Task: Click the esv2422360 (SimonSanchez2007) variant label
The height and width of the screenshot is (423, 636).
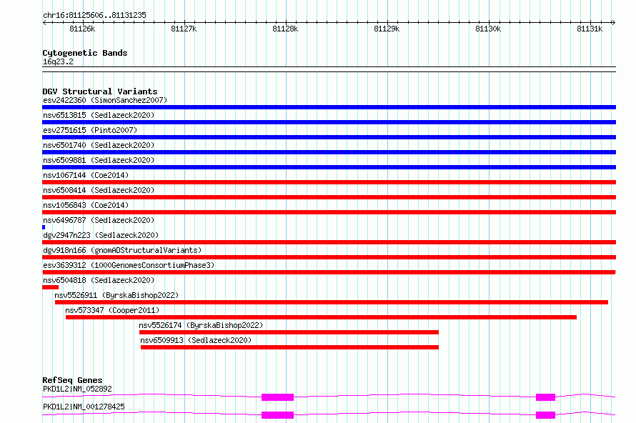Action: click(105, 100)
